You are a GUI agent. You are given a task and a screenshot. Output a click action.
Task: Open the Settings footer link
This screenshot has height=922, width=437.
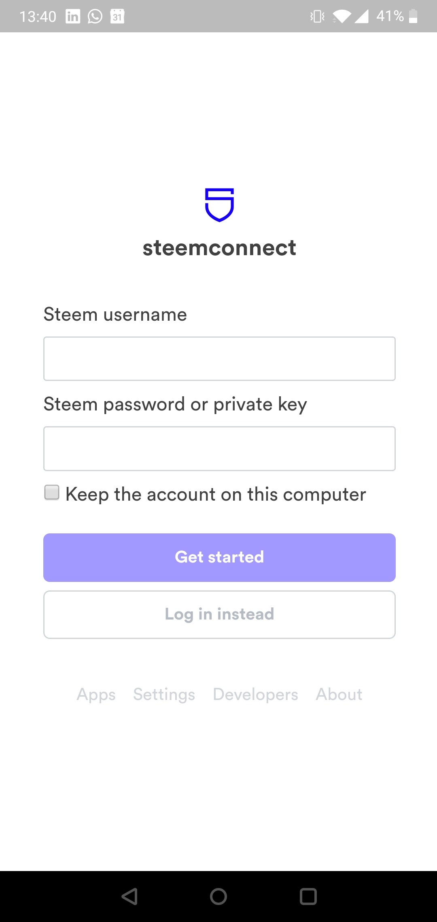(164, 694)
